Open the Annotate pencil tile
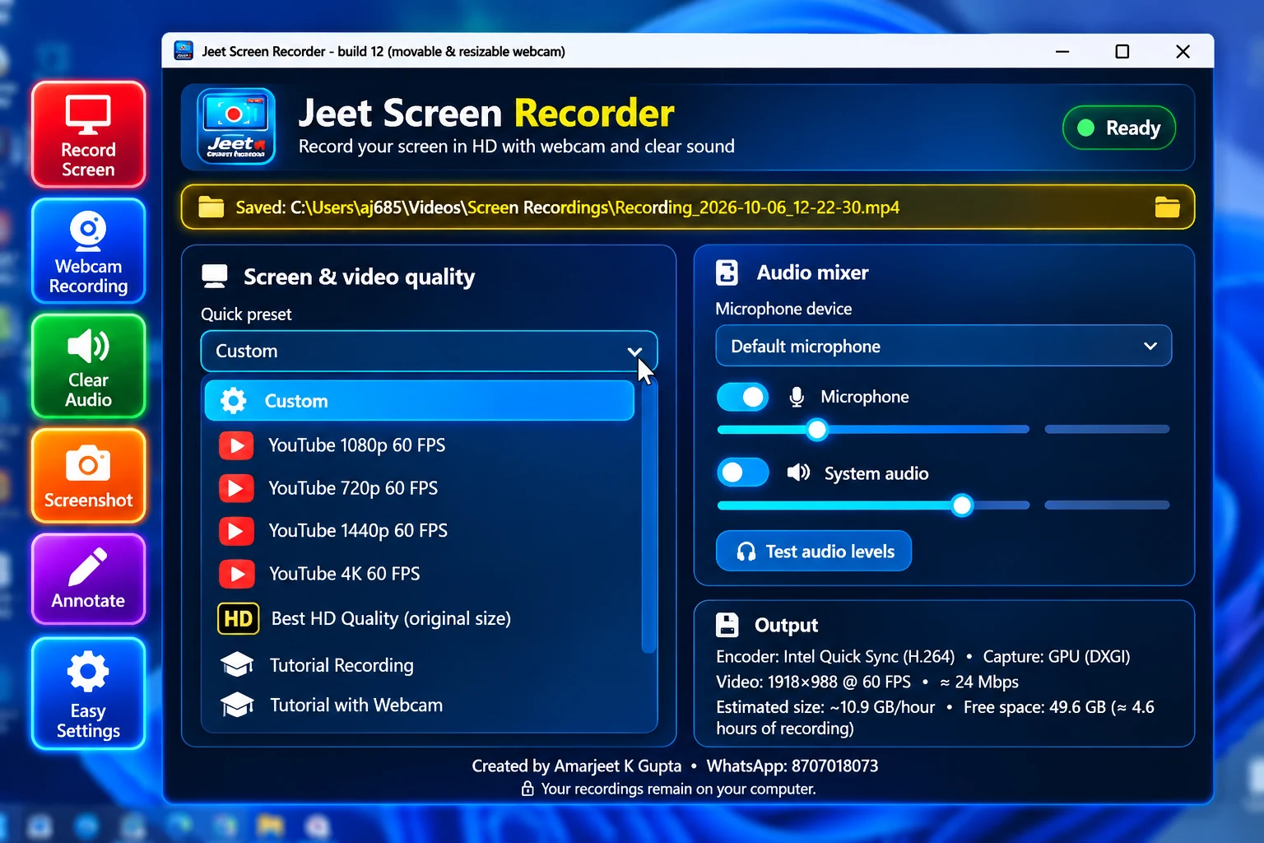Screen dimensions: 1264x843 [x=89, y=579]
